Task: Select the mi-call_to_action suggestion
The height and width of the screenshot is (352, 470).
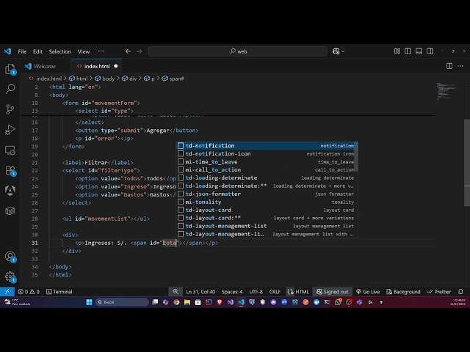Action: pos(267,169)
